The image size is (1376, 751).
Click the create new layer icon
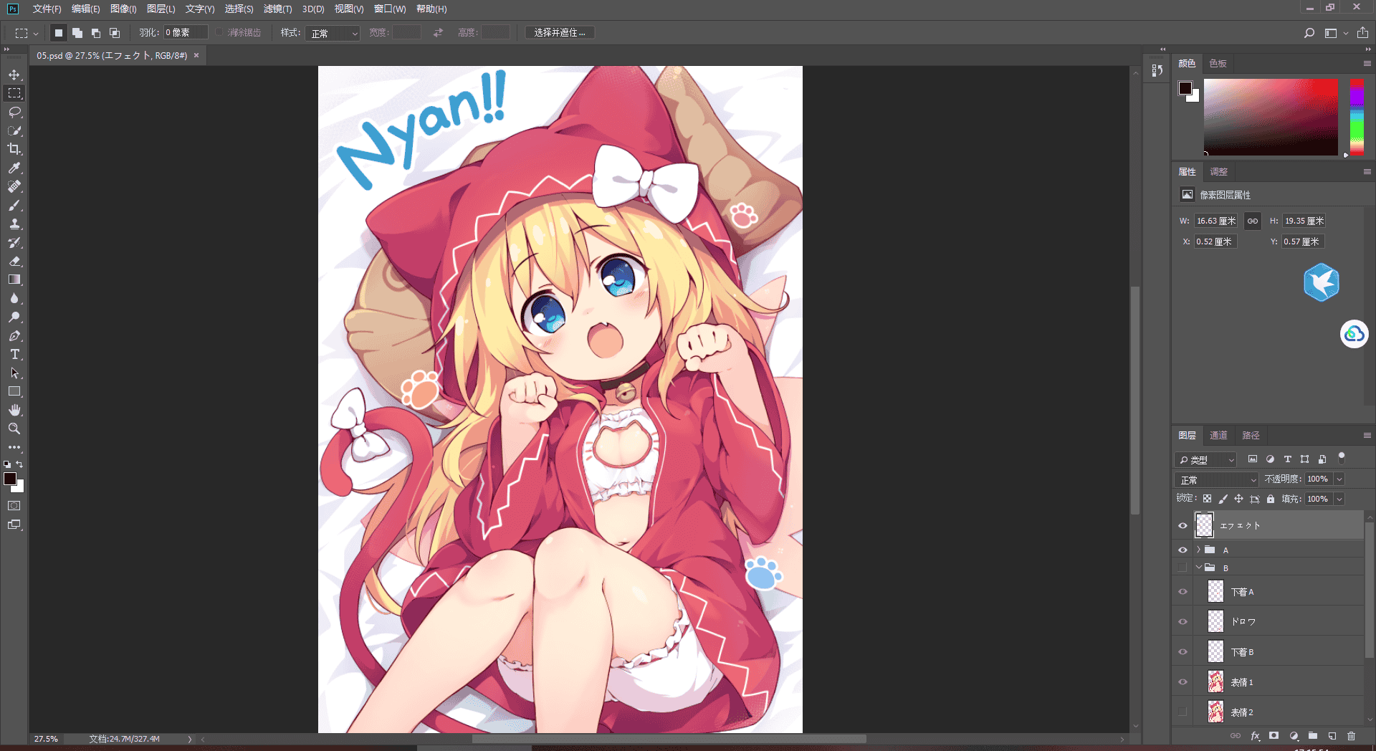[1332, 736]
